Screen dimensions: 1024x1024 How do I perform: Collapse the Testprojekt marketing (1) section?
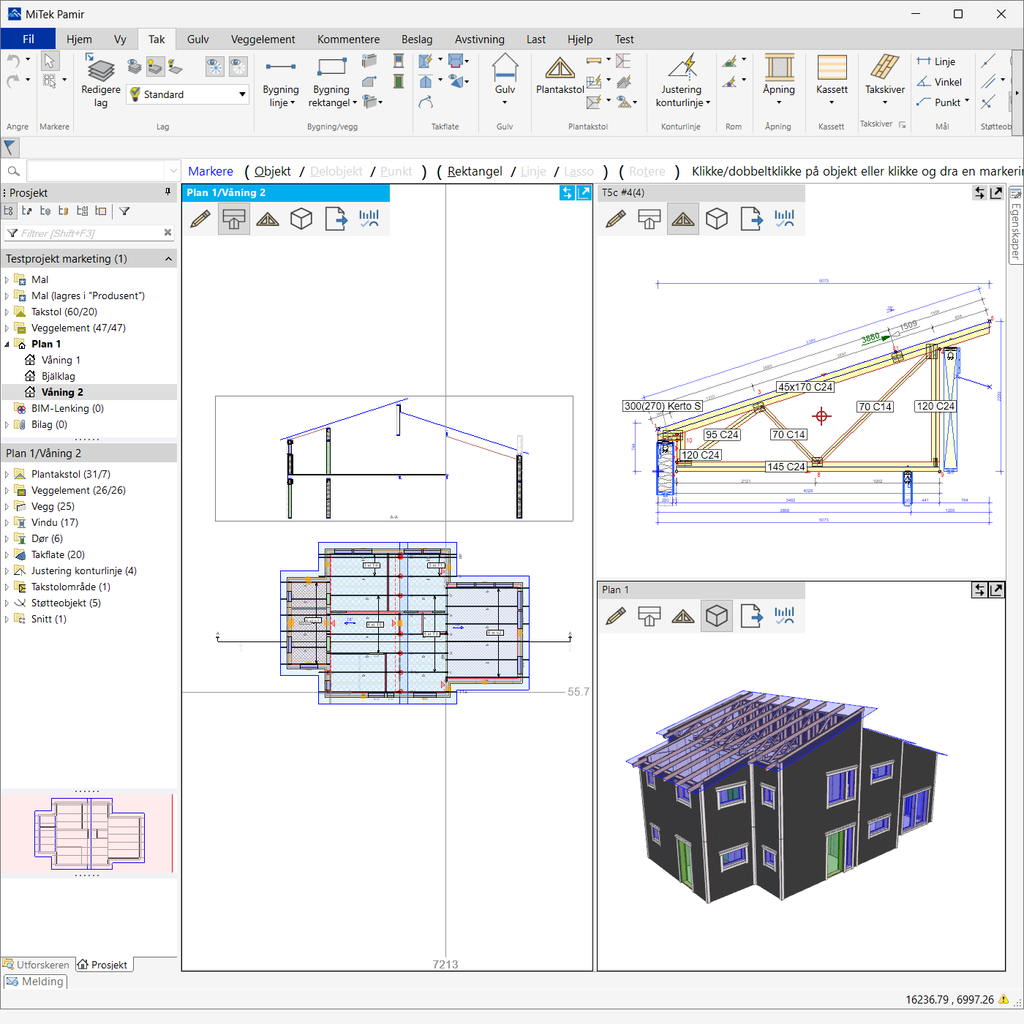(168, 259)
